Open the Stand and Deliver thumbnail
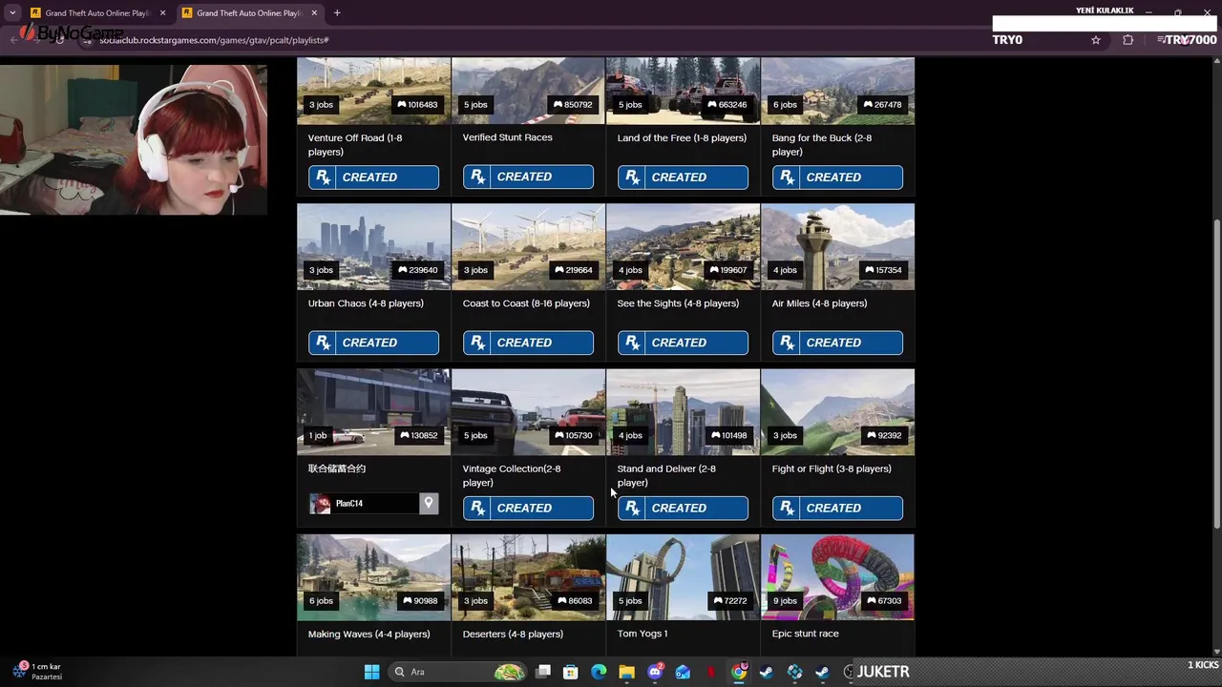 click(683, 411)
